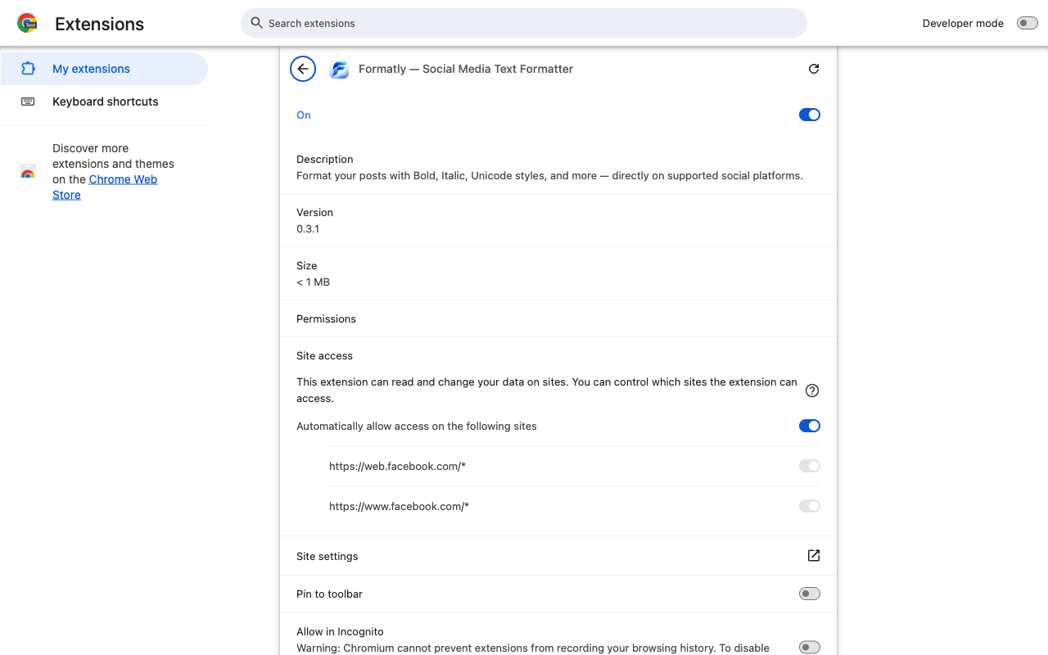The image size is (1048, 655).
Task: Click the size value < 1 MB
Action: 313,282
